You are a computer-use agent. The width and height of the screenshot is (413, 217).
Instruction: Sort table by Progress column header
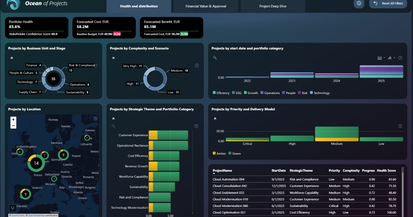[368, 170]
